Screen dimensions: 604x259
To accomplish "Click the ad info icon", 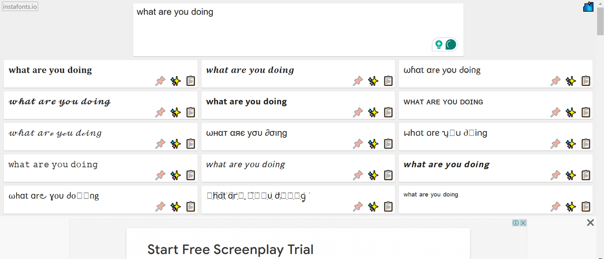I will (x=516, y=223).
